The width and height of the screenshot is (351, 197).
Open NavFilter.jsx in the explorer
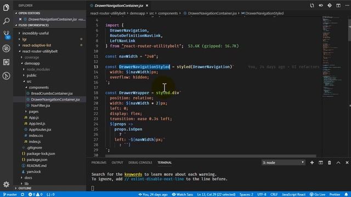[41, 106]
